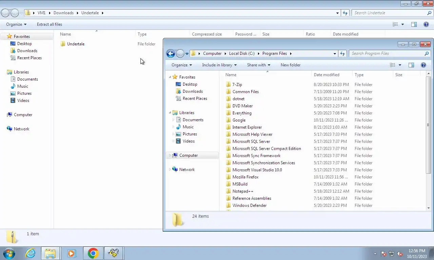
Task: Click the Program Files vertical scrollbar
Action: tap(429, 125)
